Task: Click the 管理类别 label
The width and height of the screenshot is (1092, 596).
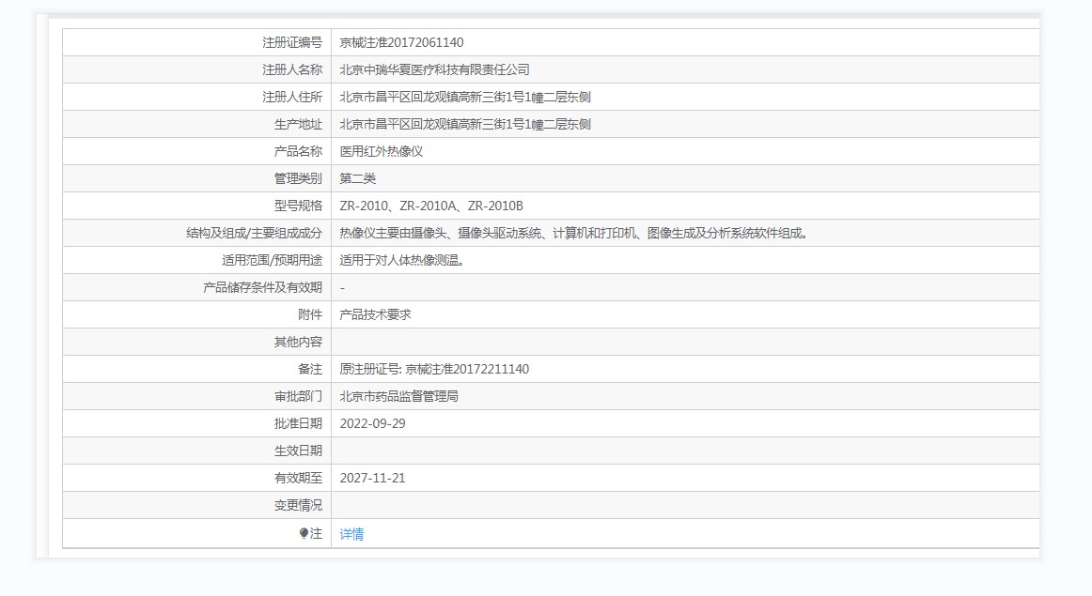Action: coord(298,178)
